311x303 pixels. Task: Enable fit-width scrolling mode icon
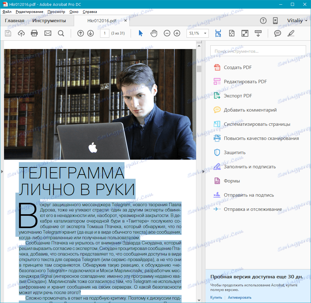point(218,33)
